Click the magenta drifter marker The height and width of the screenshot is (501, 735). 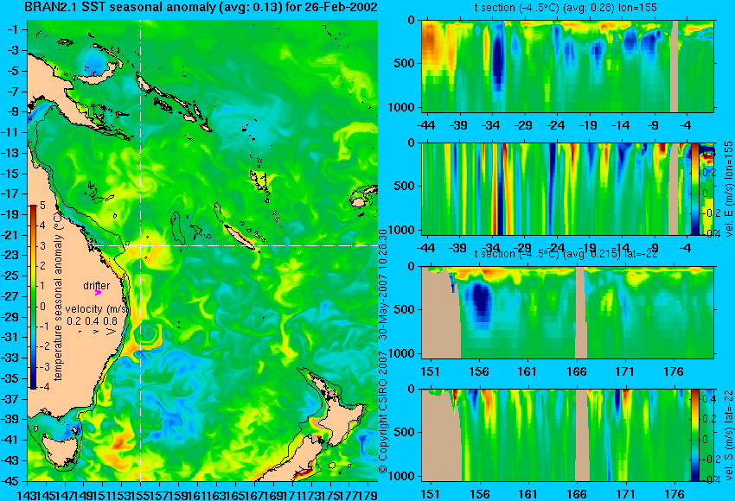(98, 292)
